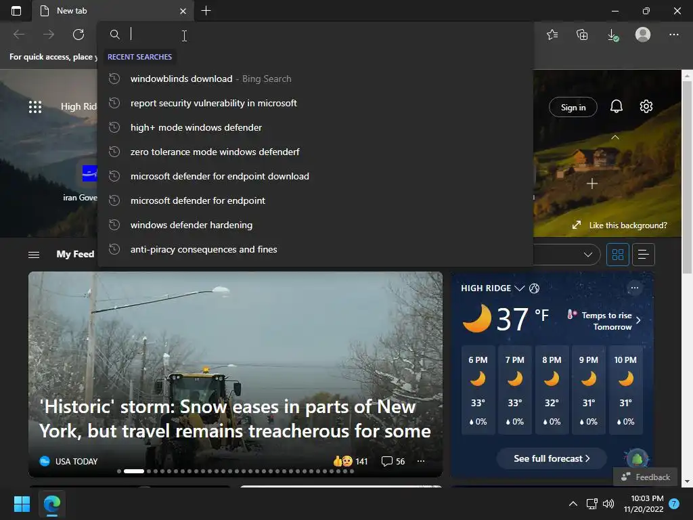This screenshot has height=520, width=693.
Task: Select 'anti-piracy consequences and fines' suggestion
Action: pos(315,249)
